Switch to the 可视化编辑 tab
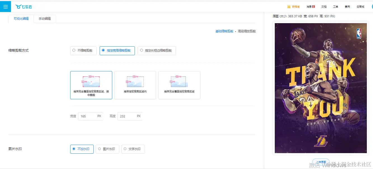The width and height of the screenshot is (373, 169). pyautogui.click(x=21, y=19)
